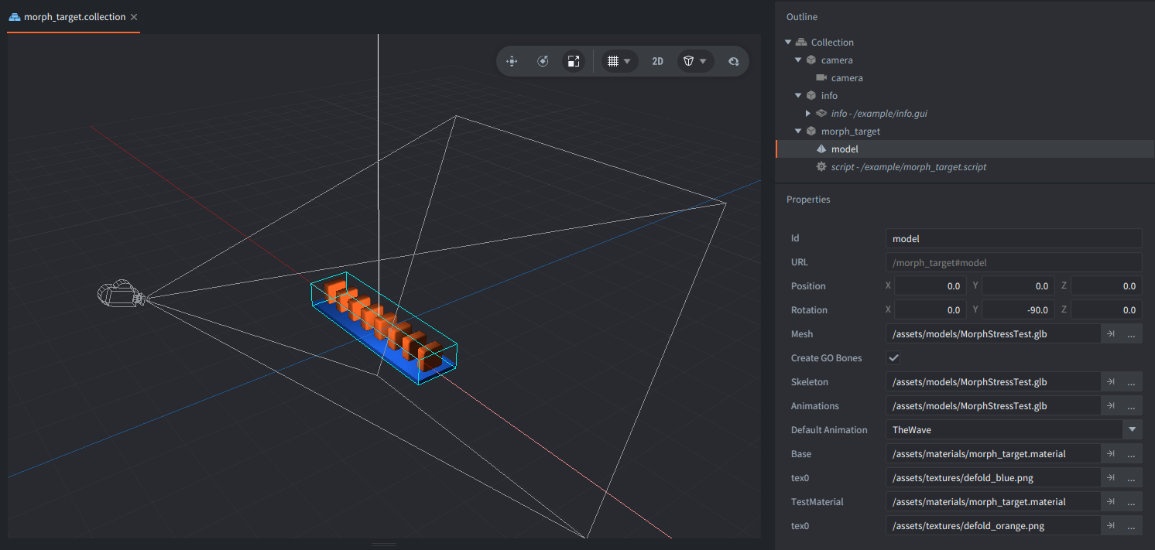Switch to morph_target.collection tab
The image size is (1155, 550).
(x=74, y=17)
